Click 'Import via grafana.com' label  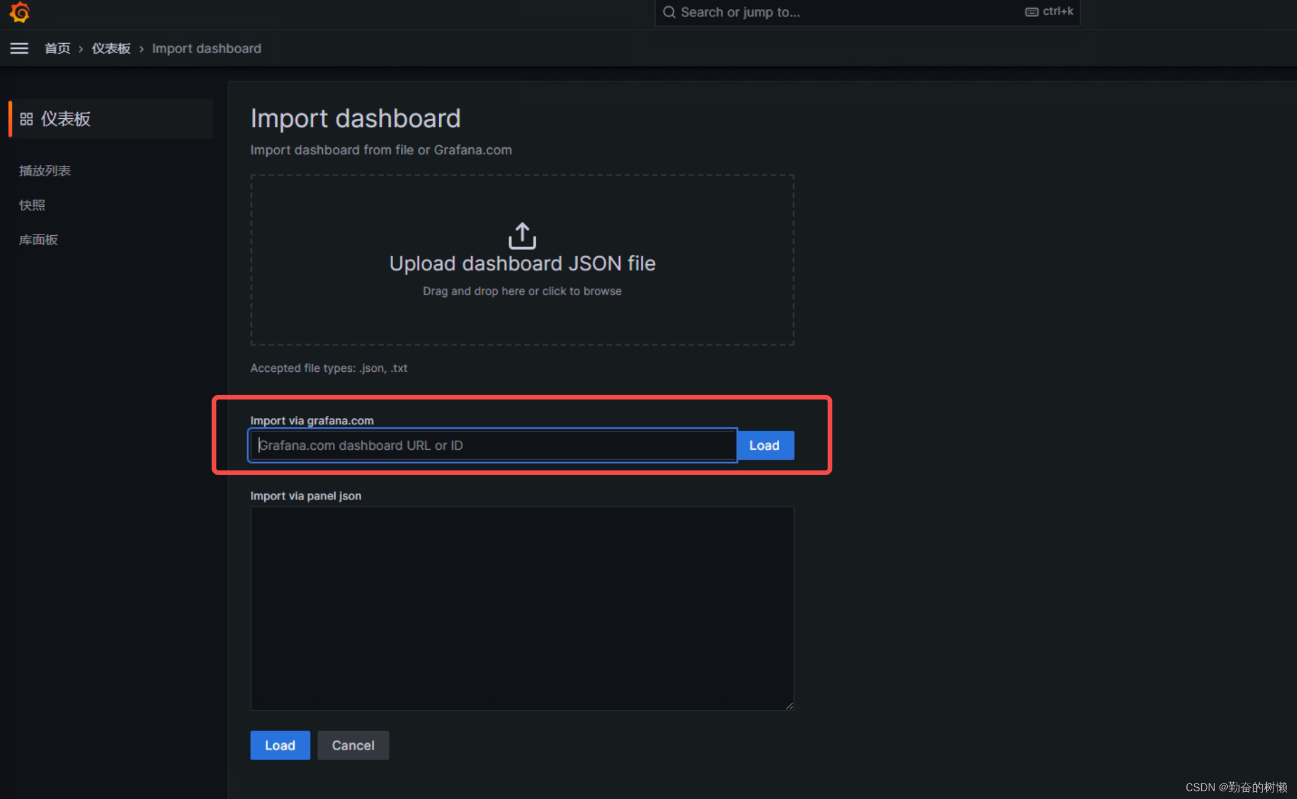[x=312, y=421]
